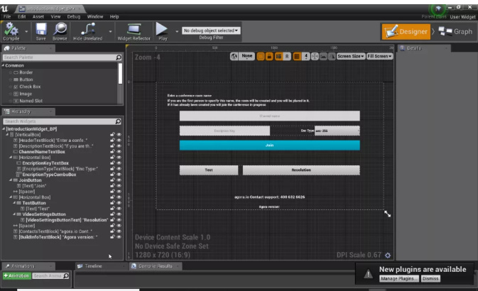478x291 pixels.
Task: Click the Manage Plugins button
Action: [398, 278]
